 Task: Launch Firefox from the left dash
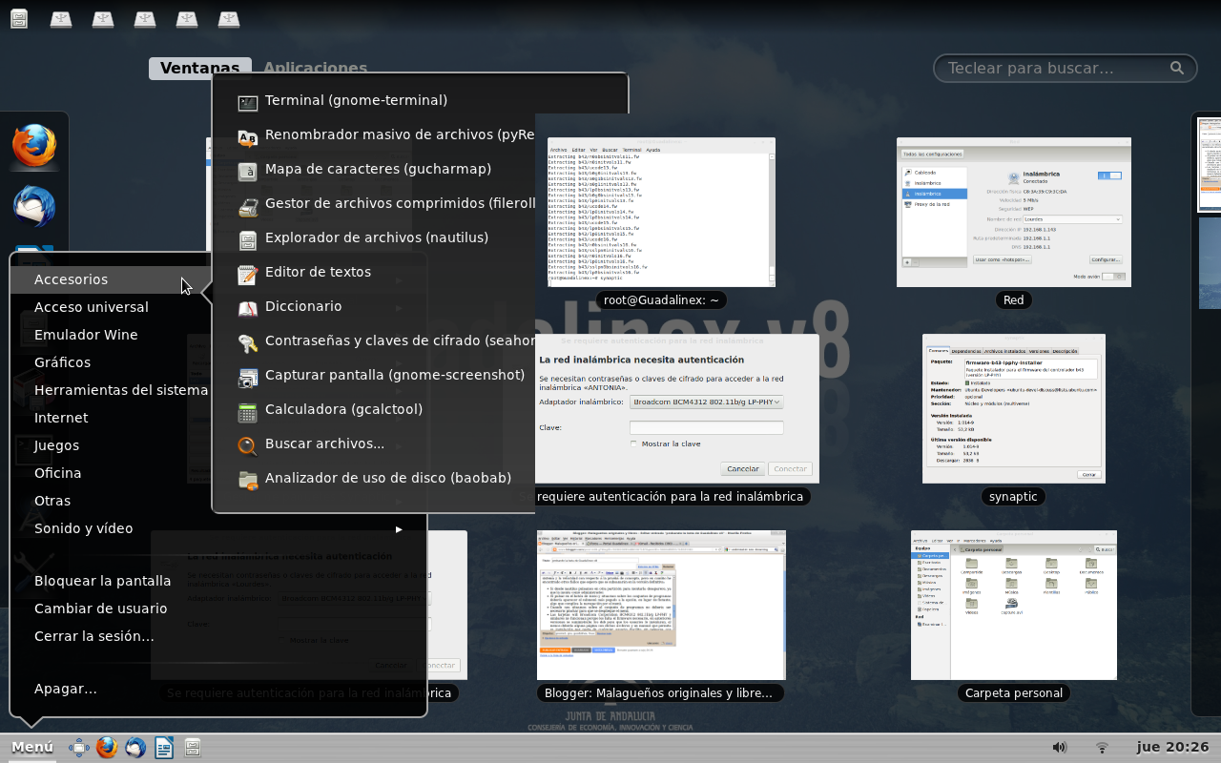pos(34,145)
